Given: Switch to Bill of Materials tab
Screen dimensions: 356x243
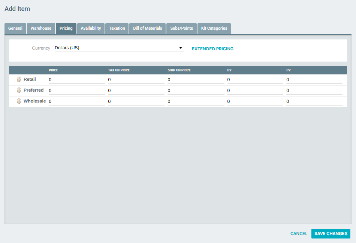Looking at the screenshot, I should 147,28.
